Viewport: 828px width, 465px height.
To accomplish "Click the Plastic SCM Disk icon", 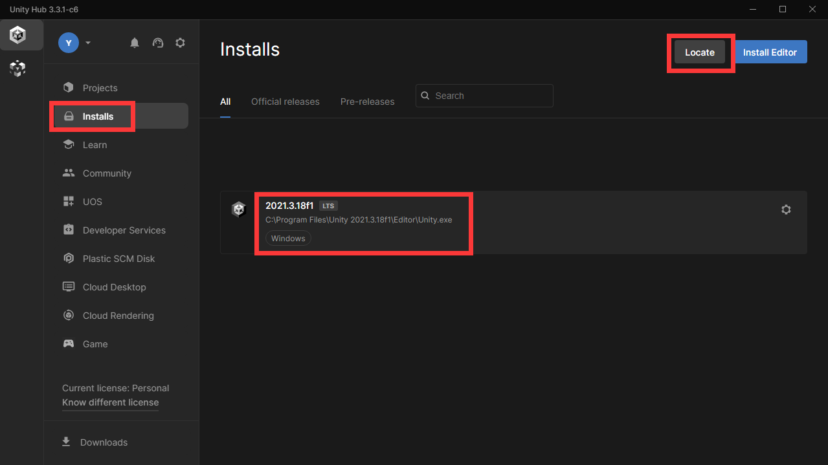I will click(68, 258).
